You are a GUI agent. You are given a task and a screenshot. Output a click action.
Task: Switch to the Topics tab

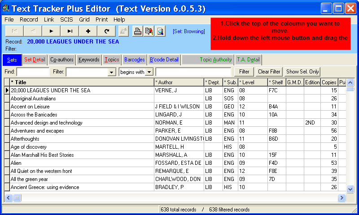112,60
